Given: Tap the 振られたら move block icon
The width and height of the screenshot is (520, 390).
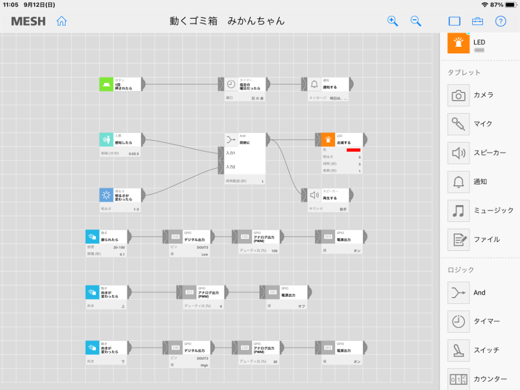Looking at the screenshot, I should point(92,237).
